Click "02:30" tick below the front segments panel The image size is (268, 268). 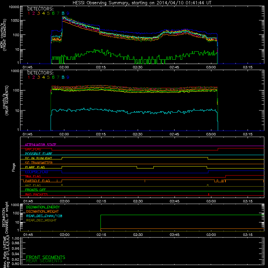tap(138, 67)
